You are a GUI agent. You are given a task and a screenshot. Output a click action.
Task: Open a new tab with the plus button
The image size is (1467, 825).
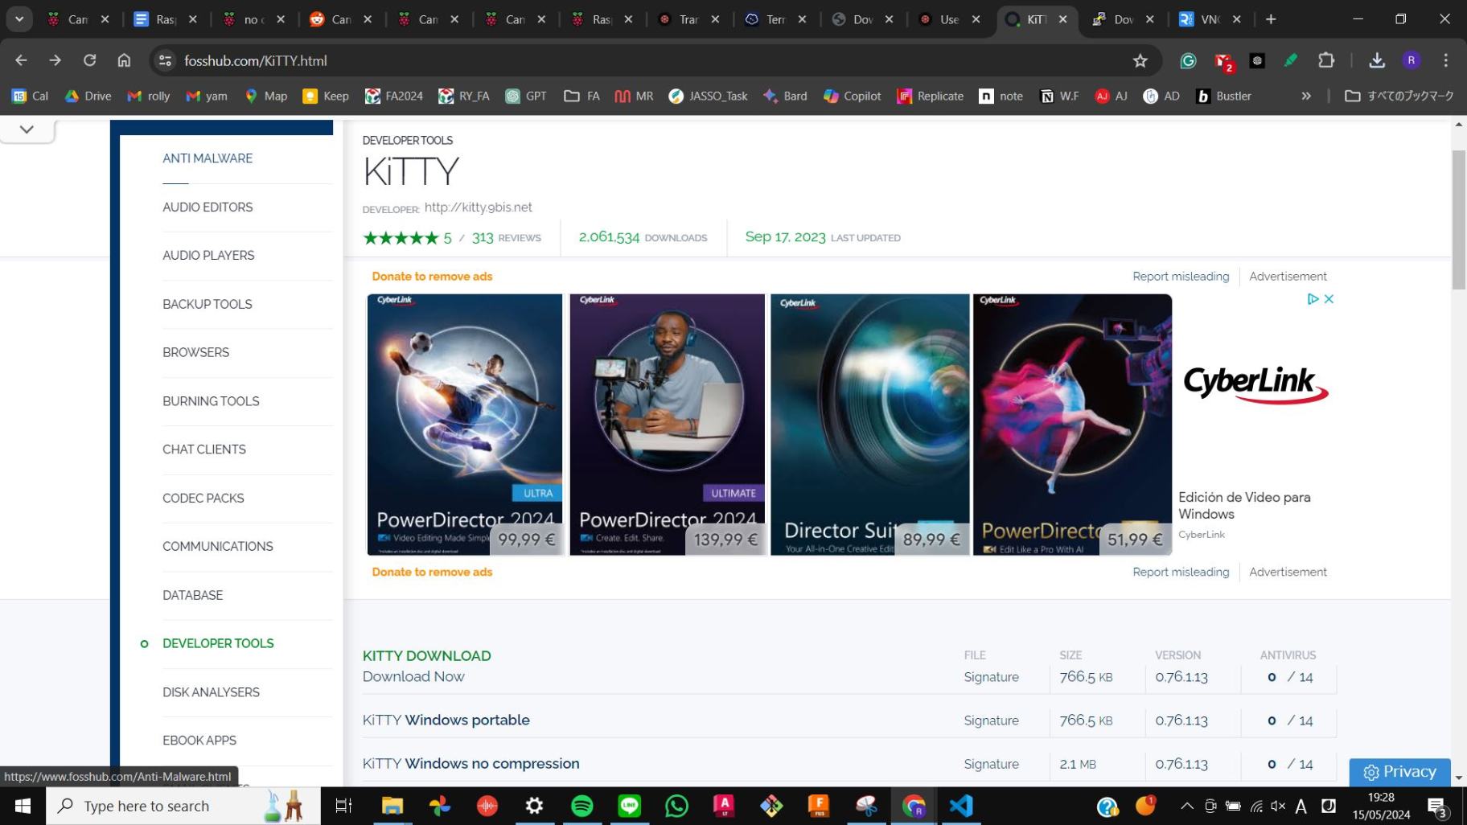(1271, 19)
